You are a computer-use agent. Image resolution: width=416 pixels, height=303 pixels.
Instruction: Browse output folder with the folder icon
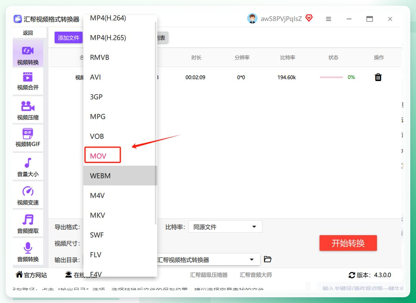coord(267,259)
